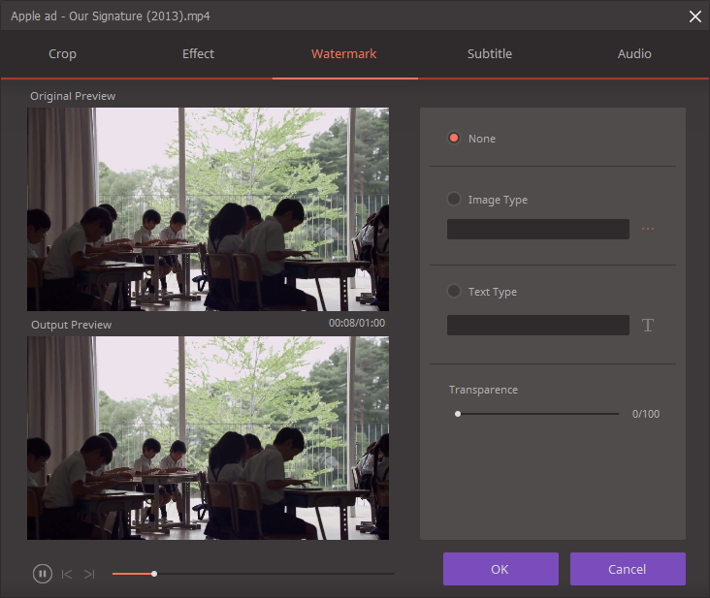Click the Output Preview video frame
This screenshot has width=710, height=598.
(x=208, y=438)
